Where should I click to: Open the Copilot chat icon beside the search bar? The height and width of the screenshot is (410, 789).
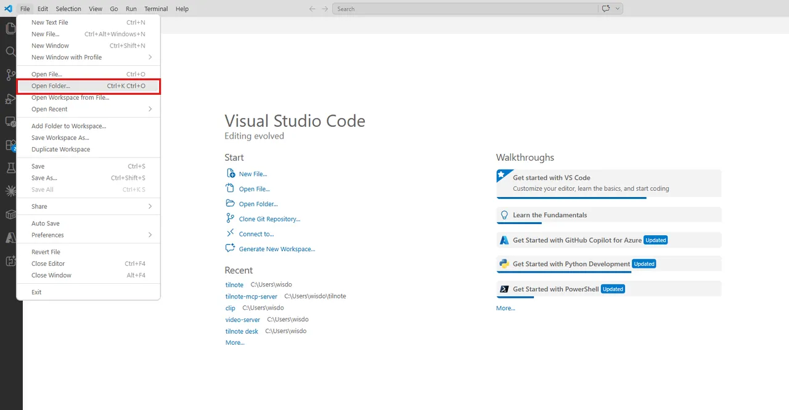pos(606,9)
